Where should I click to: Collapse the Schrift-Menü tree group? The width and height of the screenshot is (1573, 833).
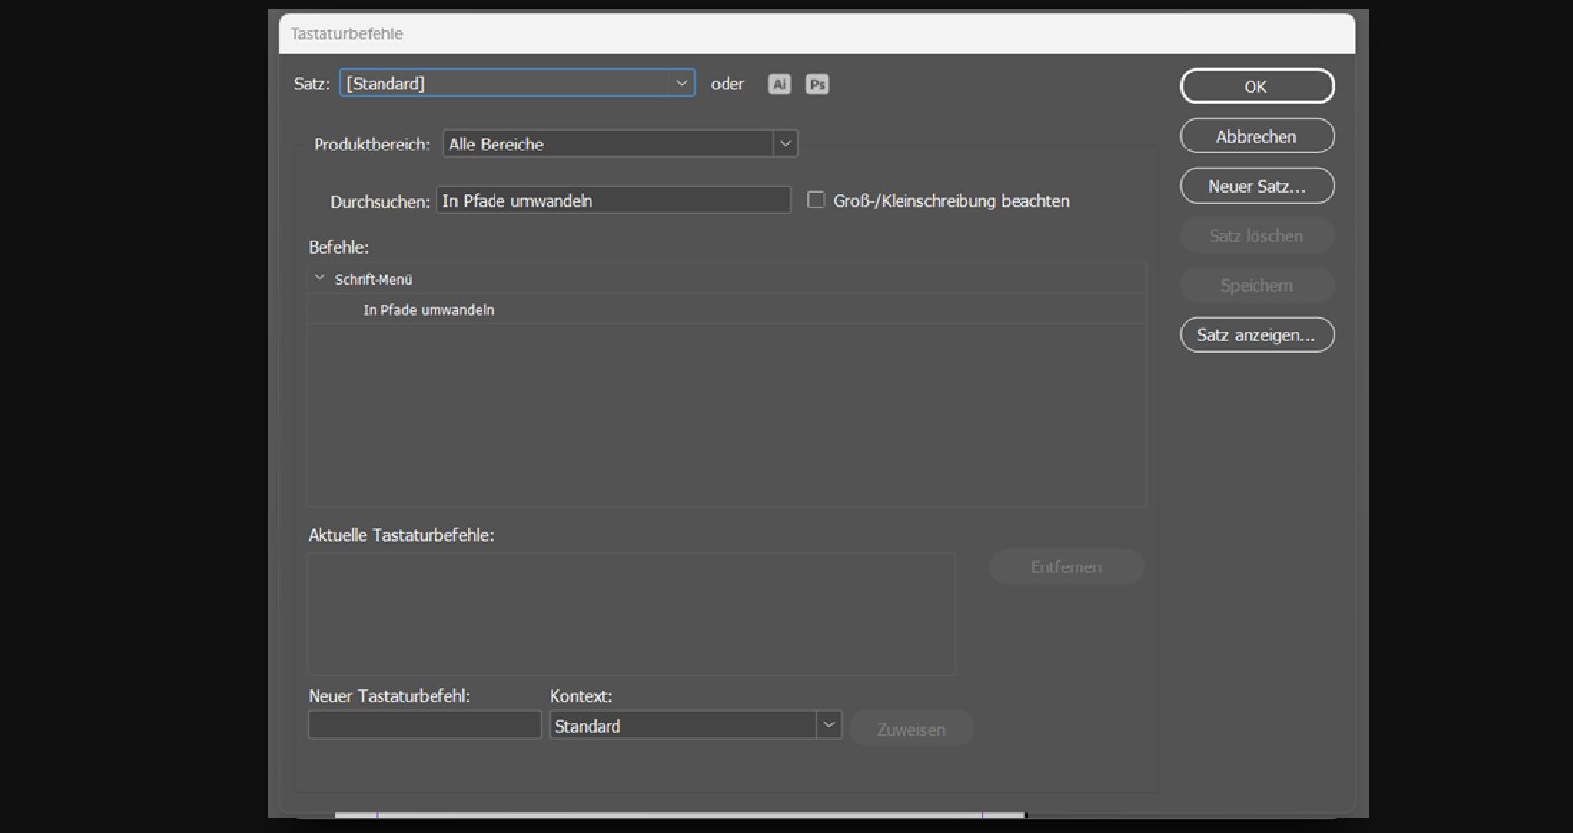point(320,279)
